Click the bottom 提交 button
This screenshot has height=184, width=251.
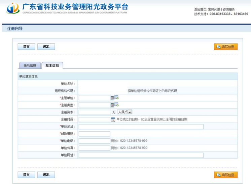[x=26, y=175]
